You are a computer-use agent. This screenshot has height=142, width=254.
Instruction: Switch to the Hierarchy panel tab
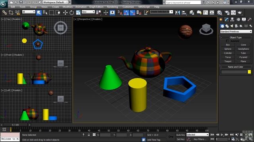click(232, 20)
